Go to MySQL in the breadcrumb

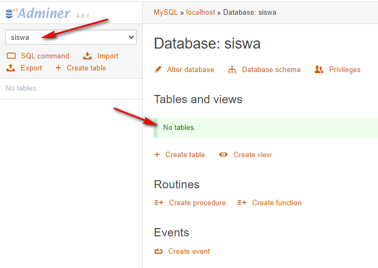point(165,12)
